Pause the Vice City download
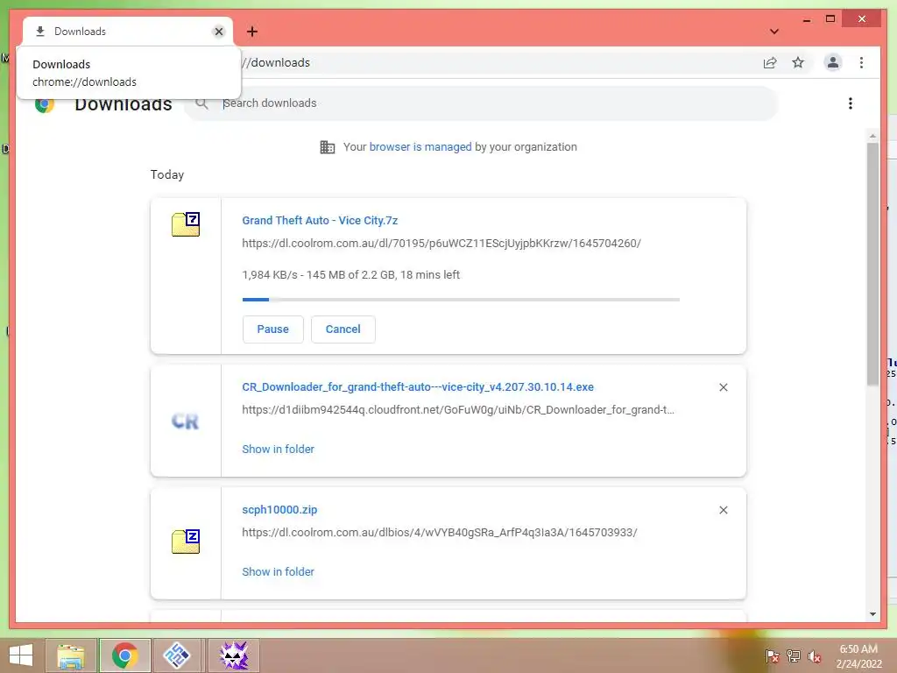The width and height of the screenshot is (897, 673). 273,329
